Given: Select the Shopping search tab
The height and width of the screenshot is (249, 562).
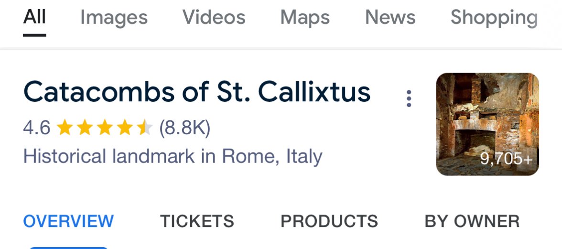Looking at the screenshot, I should pyautogui.click(x=494, y=18).
